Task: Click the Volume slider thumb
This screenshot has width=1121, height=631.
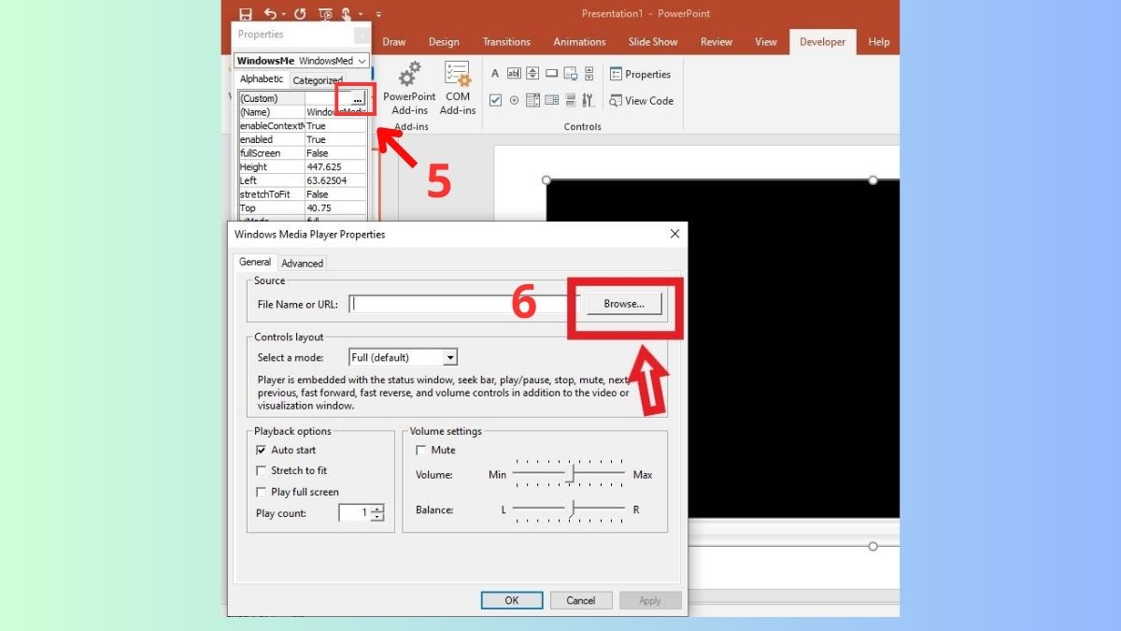Action: 570,475
